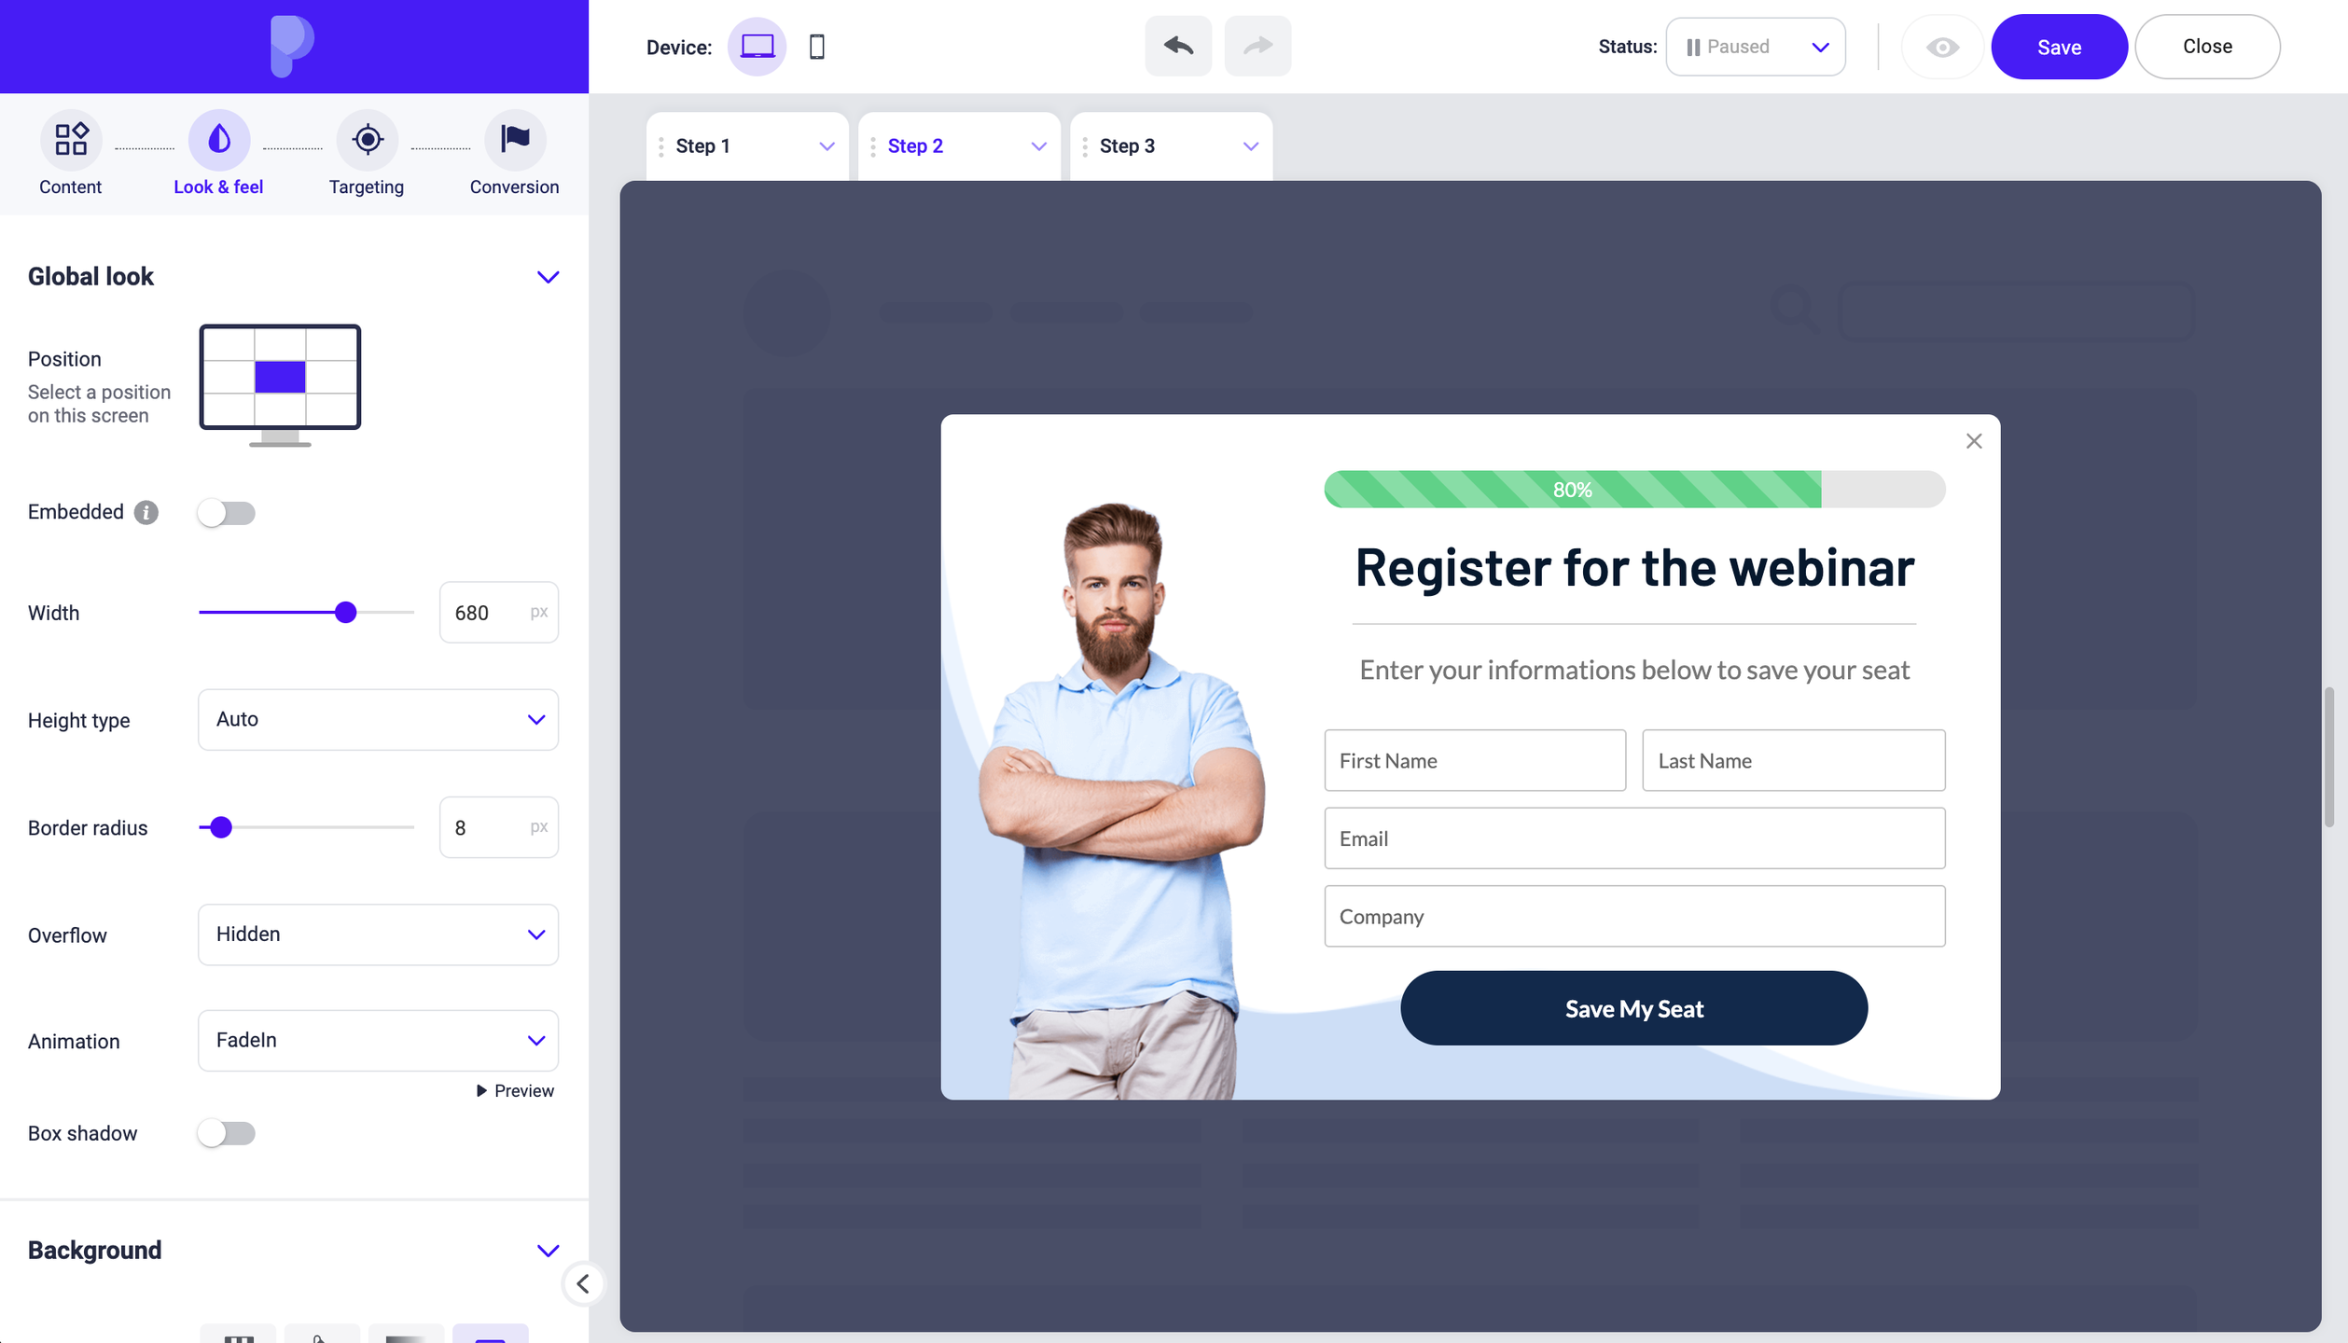Open the Content section icon
Viewport: 2348px width, 1343px height.
pos(71,140)
